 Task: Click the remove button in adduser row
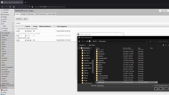pyautogui.click(x=17, y=31)
